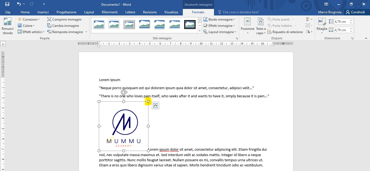Click the floating layout options icon beside the logo
Viewport: 370px width, 171px height.
tap(155, 105)
